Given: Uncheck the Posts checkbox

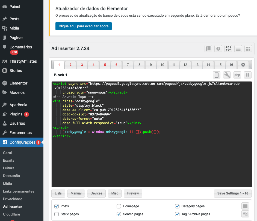Looking at the screenshot, I should click(x=57, y=206).
